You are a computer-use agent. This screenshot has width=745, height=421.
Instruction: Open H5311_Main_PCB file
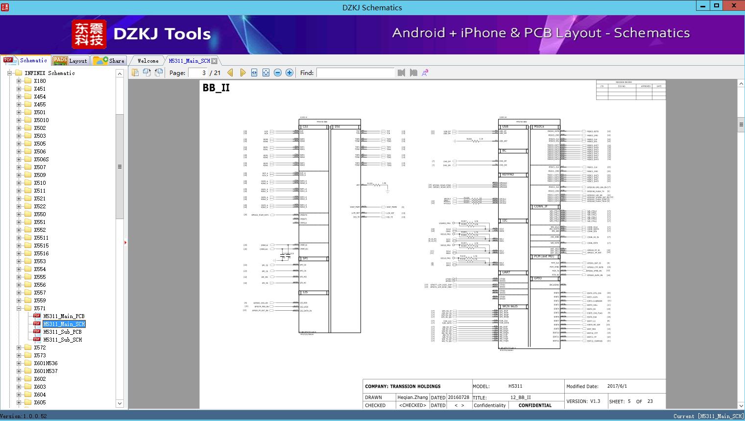click(x=64, y=316)
